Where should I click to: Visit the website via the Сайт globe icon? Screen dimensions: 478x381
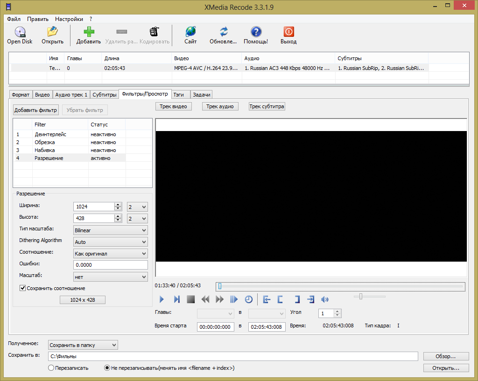pyautogui.click(x=190, y=35)
